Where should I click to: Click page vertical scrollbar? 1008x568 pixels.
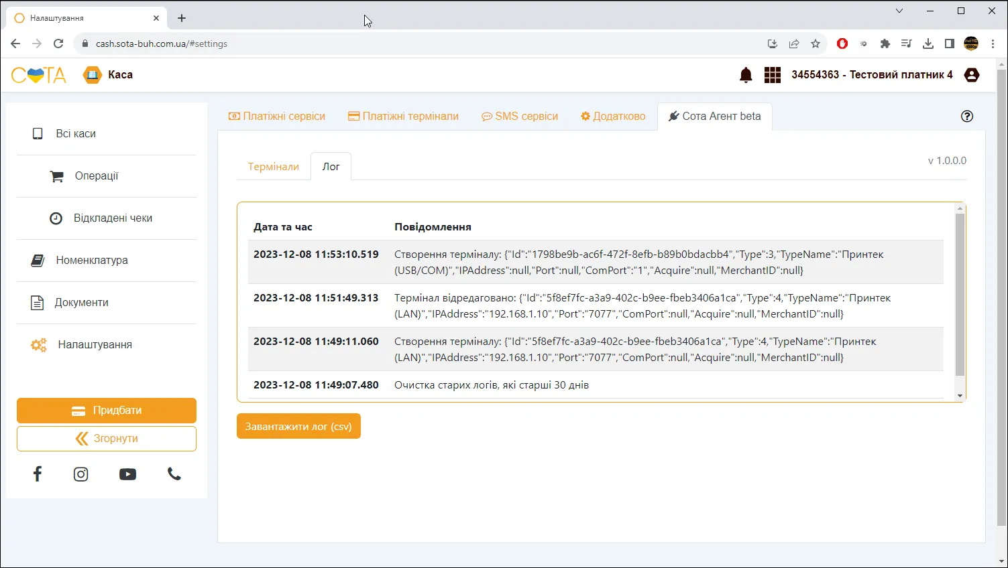[1002, 298]
